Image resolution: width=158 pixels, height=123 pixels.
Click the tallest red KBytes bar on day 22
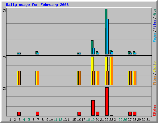click(x=107, y=101)
